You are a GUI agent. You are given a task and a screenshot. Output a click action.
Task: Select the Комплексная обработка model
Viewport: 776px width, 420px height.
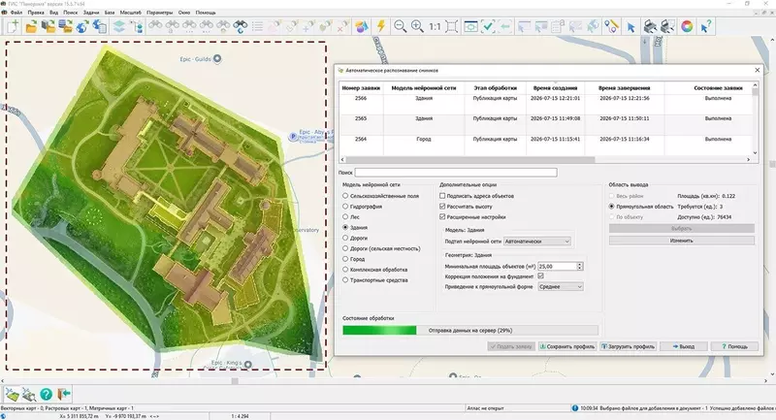coord(345,270)
